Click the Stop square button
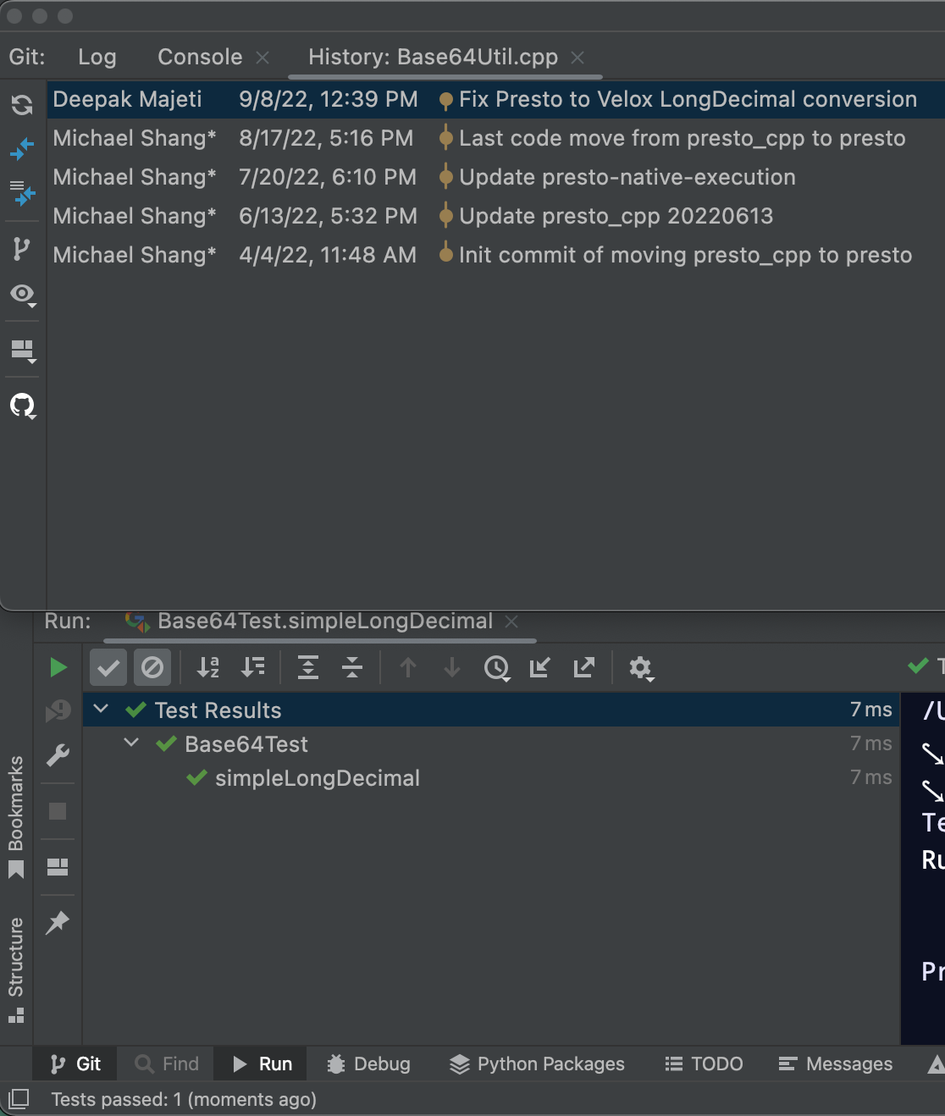 pos(58,811)
